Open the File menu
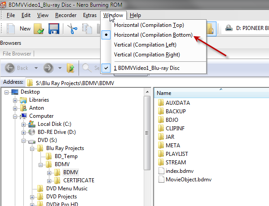Viewport: 269px width, 206px height. tap(11, 15)
